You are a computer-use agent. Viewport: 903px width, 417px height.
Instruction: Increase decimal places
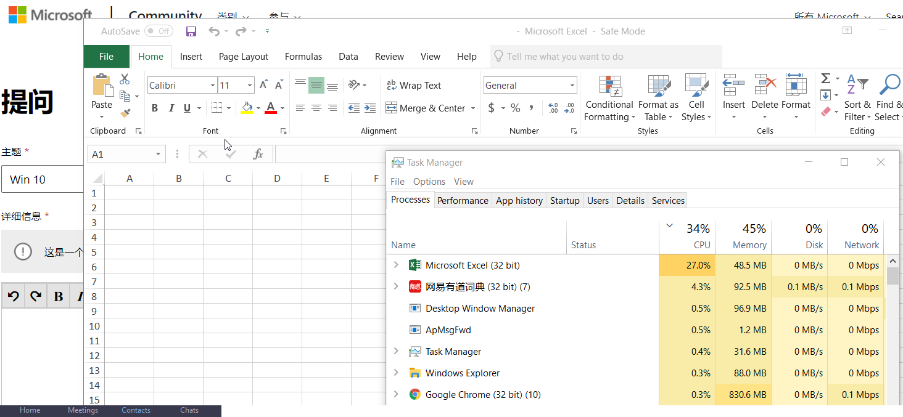[553, 108]
